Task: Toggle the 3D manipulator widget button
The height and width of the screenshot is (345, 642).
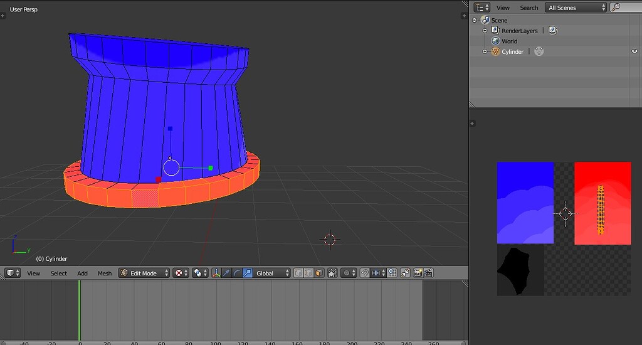Action: click(x=216, y=273)
